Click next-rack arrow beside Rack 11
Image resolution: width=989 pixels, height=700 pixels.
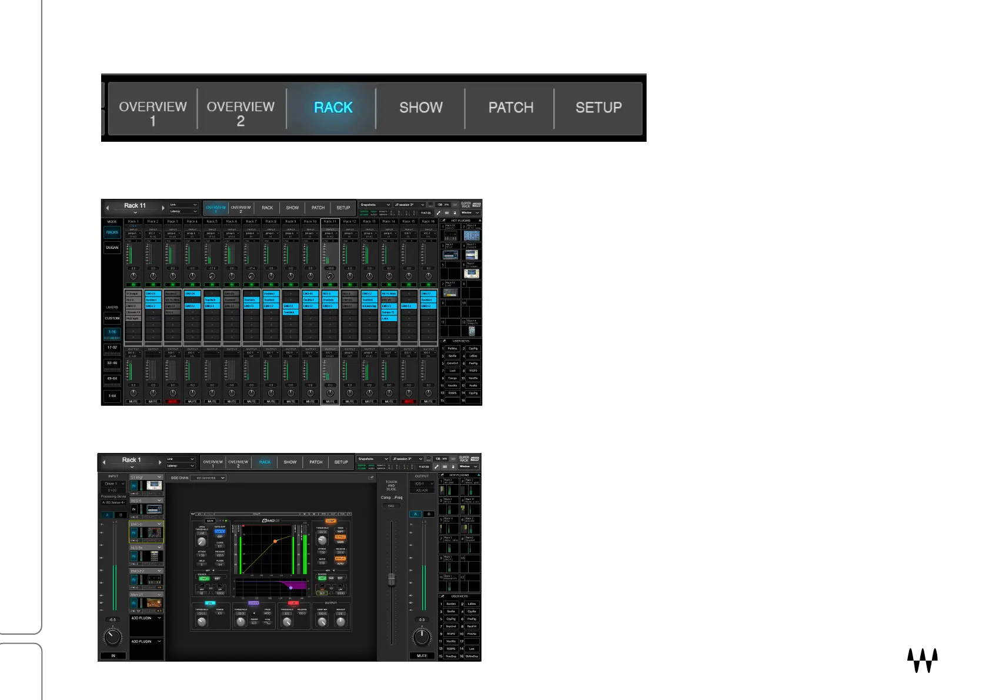pyautogui.click(x=163, y=208)
